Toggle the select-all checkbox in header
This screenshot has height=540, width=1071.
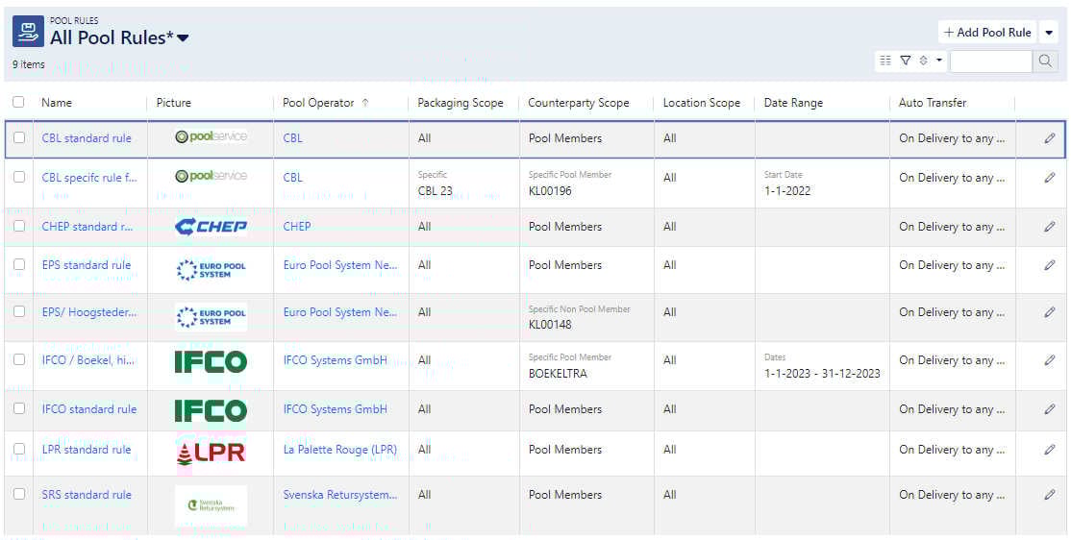click(19, 103)
